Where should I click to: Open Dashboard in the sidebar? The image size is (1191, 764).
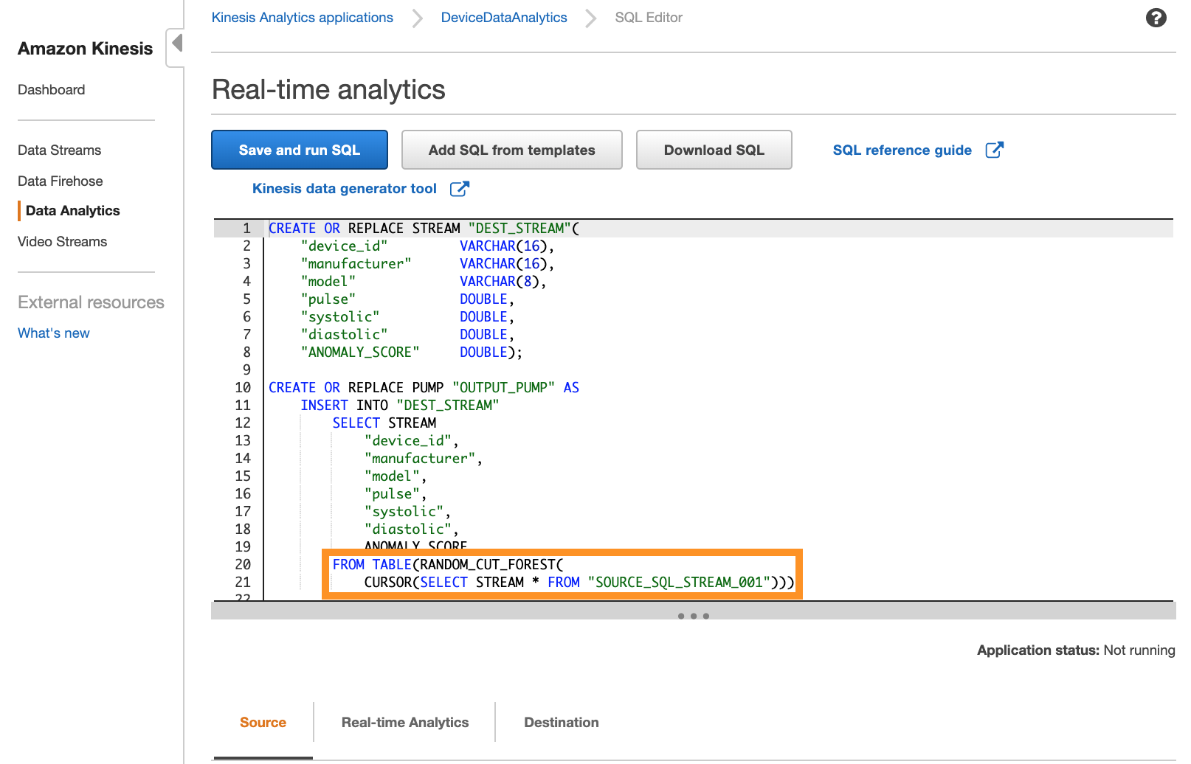pyautogui.click(x=52, y=90)
